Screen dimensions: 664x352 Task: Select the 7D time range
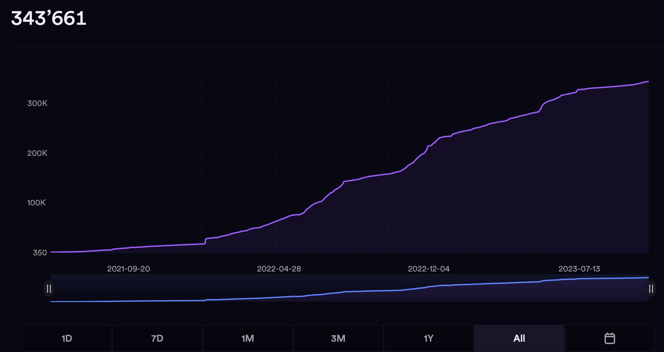click(157, 338)
